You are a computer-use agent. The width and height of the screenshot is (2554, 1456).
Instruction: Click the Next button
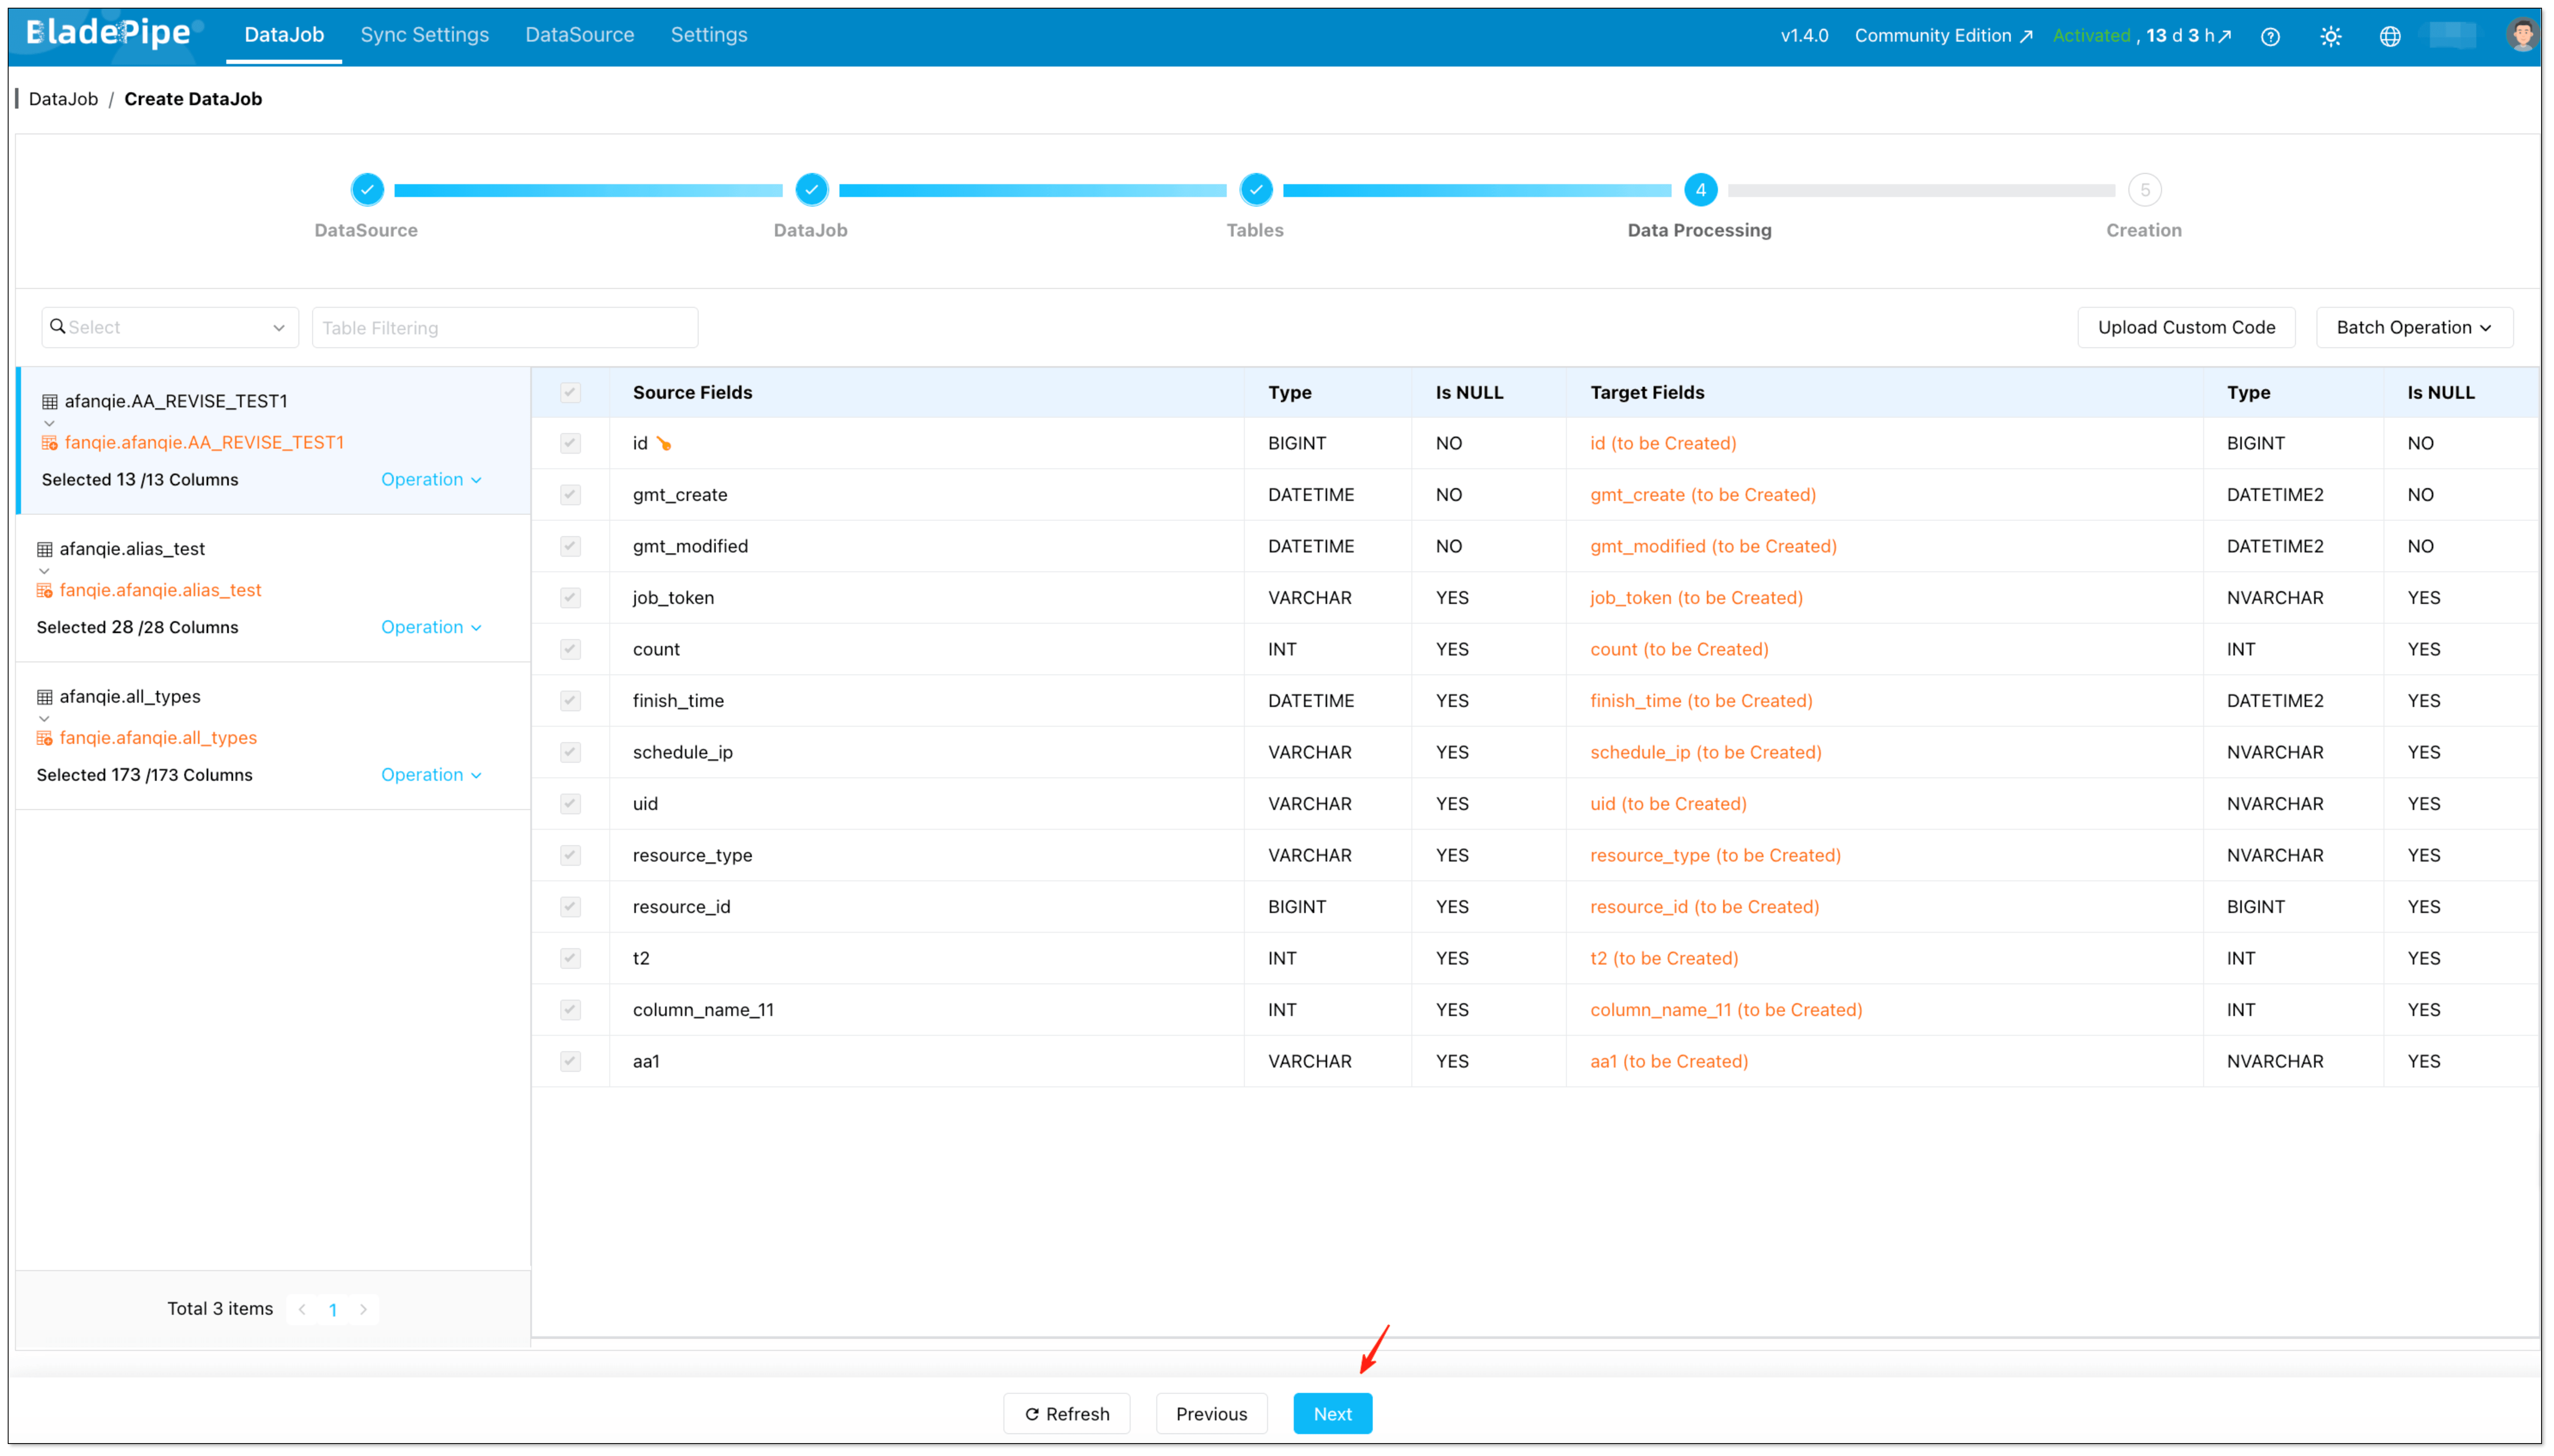pos(1332,1413)
